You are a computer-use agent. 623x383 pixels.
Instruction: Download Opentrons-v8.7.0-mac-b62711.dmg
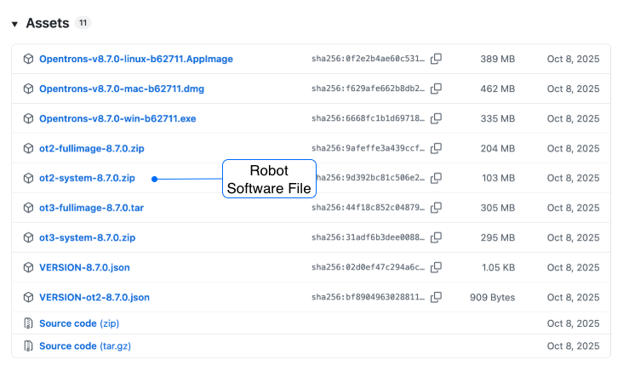tap(122, 89)
